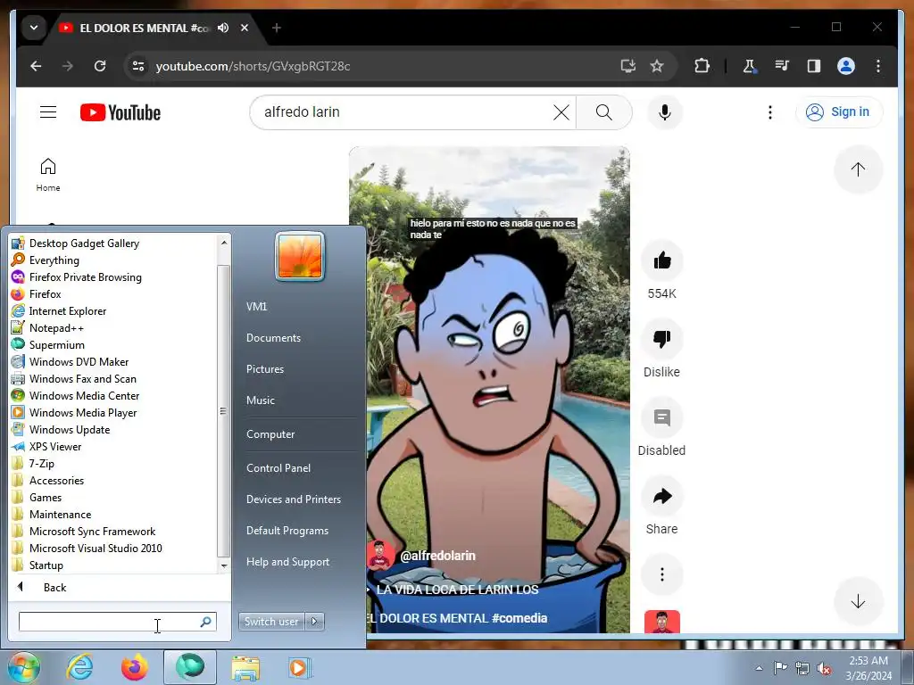Share the short using arrow icon
Screen dimensions: 914x685
click(x=661, y=496)
